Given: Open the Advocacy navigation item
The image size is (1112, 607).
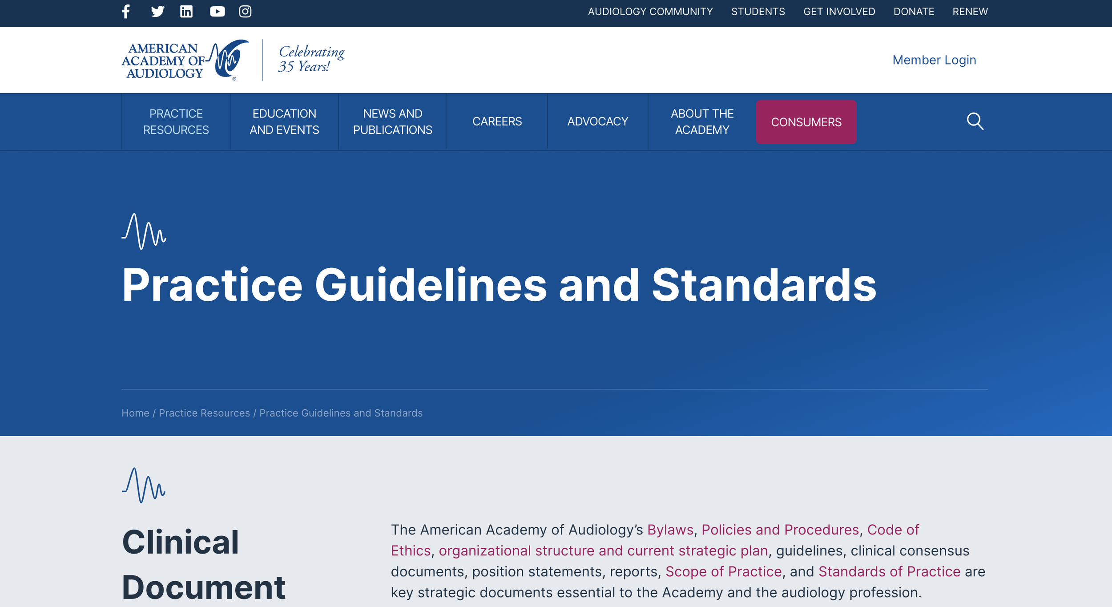Looking at the screenshot, I should pyautogui.click(x=597, y=121).
